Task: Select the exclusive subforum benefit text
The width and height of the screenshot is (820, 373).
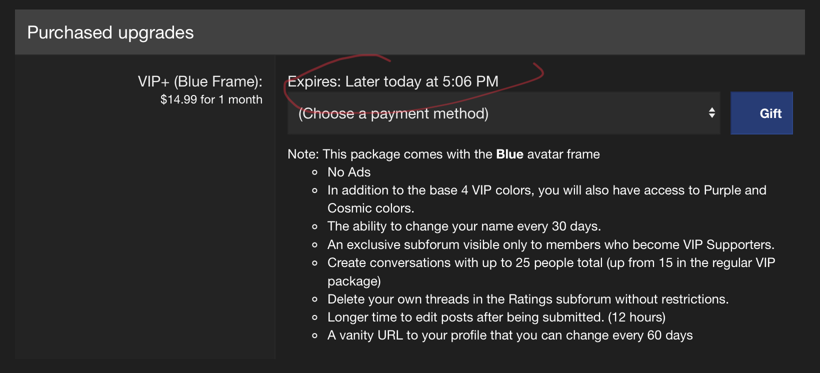Action: point(550,244)
